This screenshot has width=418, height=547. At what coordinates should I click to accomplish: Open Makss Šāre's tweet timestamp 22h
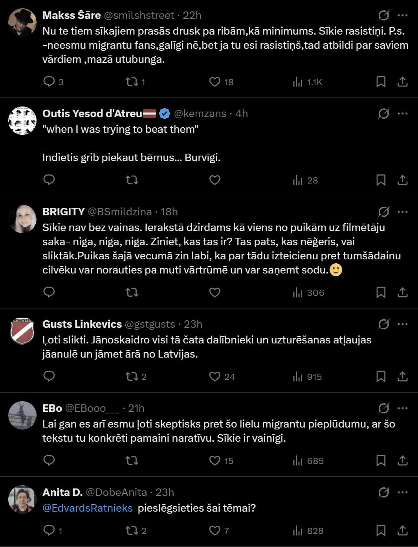[192, 15]
